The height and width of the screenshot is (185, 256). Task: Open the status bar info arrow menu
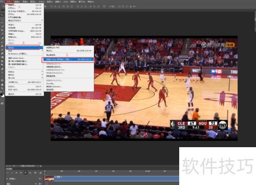point(41,166)
